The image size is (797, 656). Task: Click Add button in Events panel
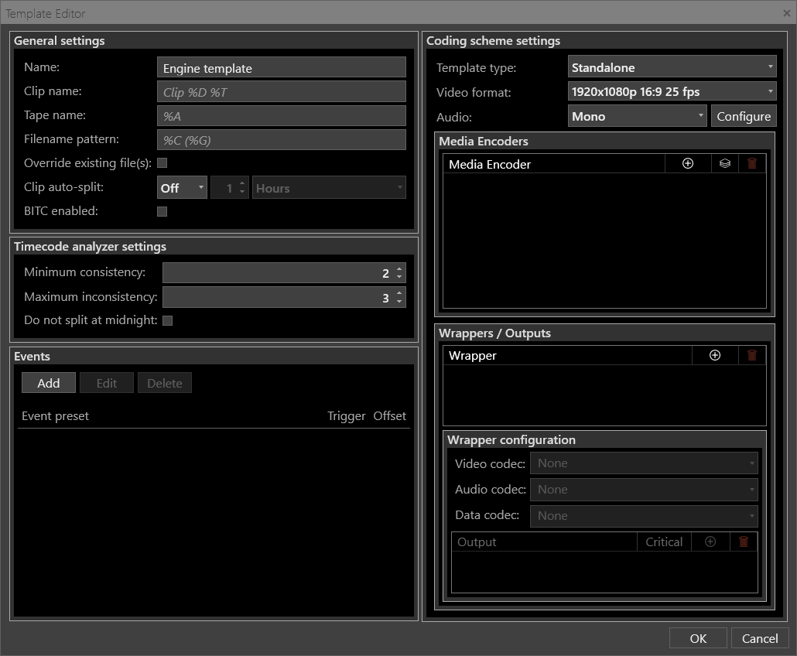point(48,383)
